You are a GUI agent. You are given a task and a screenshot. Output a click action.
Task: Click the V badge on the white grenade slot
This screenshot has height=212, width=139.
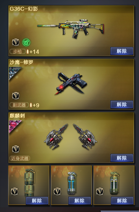coord(100,192)
